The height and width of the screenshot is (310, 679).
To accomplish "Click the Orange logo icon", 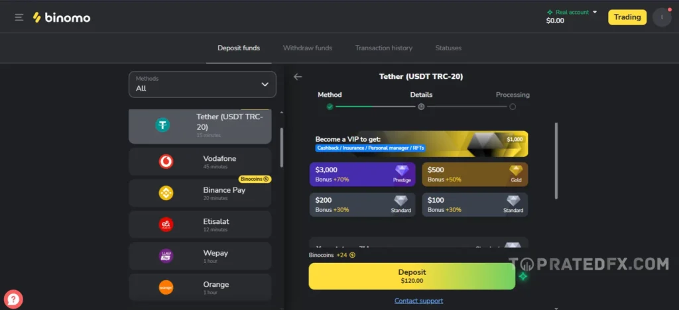I will [166, 287].
